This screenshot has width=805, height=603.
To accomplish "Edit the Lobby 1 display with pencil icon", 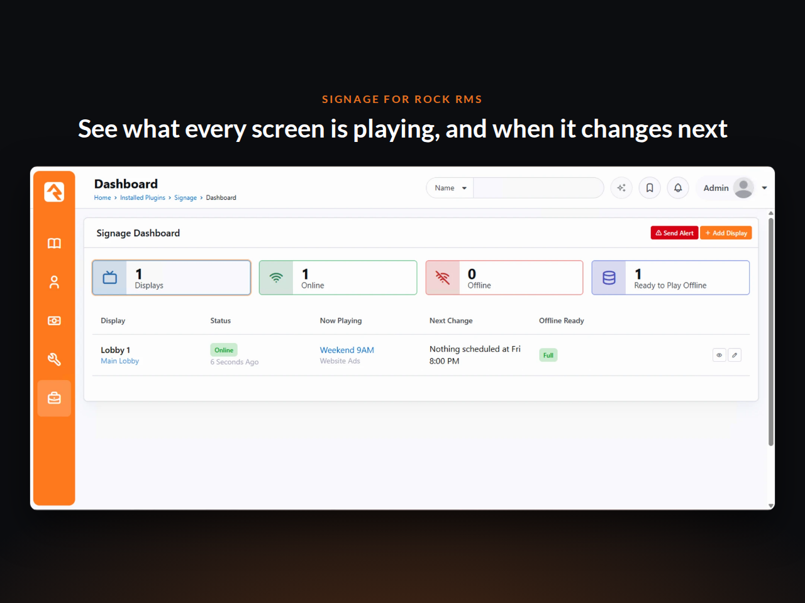I will [735, 356].
